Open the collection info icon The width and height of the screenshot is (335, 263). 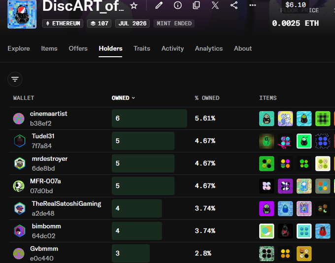point(178,5)
